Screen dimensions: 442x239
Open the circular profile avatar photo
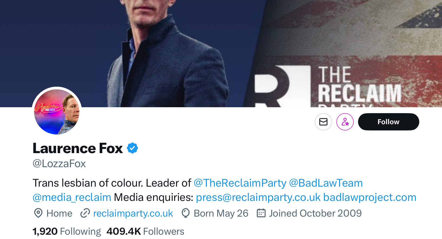pyautogui.click(x=57, y=112)
